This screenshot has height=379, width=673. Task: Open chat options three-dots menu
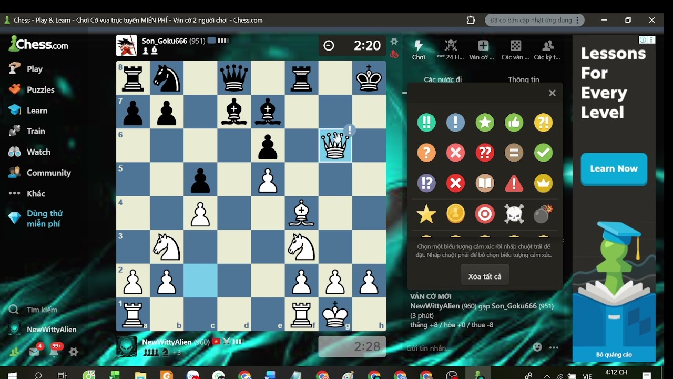(x=554, y=347)
